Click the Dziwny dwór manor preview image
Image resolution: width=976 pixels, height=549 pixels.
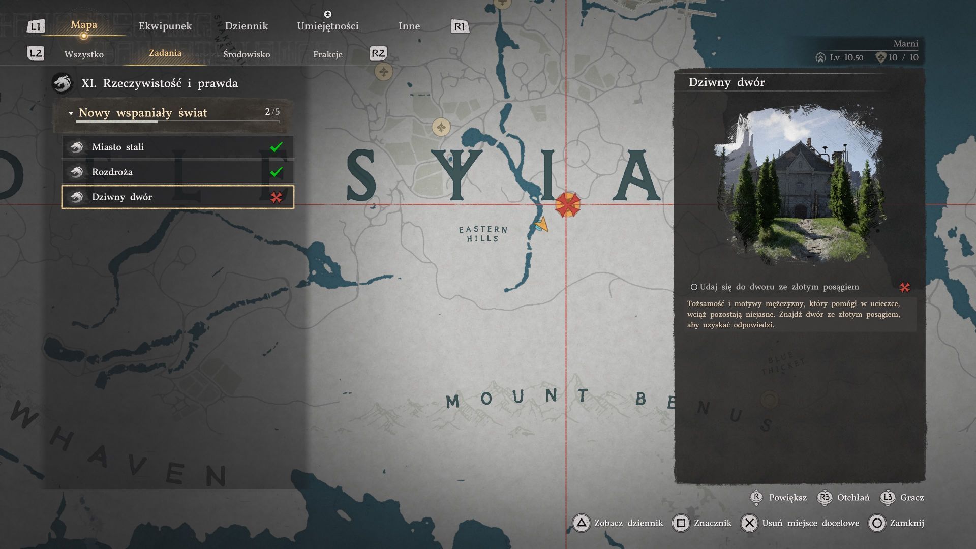(x=800, y=186)
